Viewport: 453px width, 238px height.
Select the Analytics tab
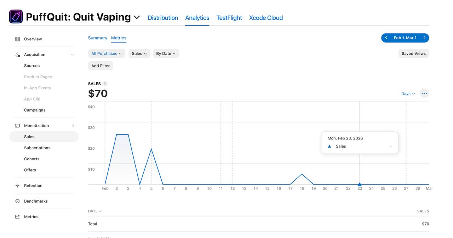tap(197, 18)
